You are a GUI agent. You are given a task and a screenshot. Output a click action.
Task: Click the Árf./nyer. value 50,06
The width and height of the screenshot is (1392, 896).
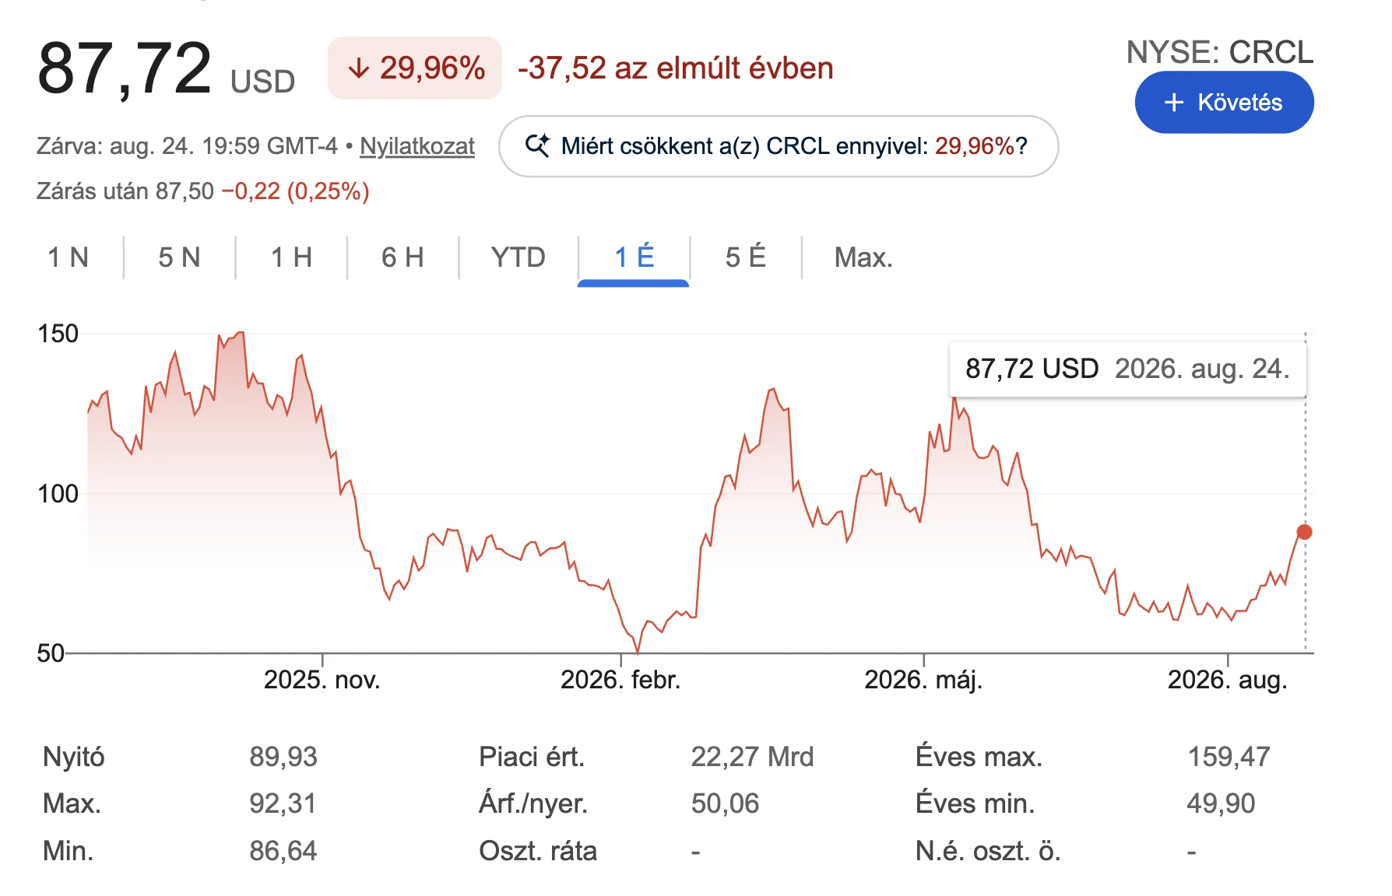click(x=725, y=803)
